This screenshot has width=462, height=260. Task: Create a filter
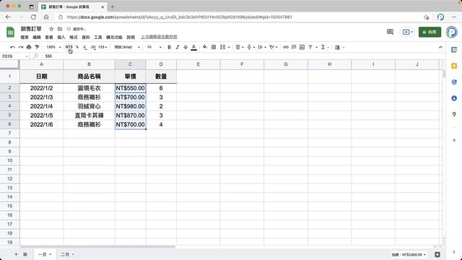[x=310, y=47]
